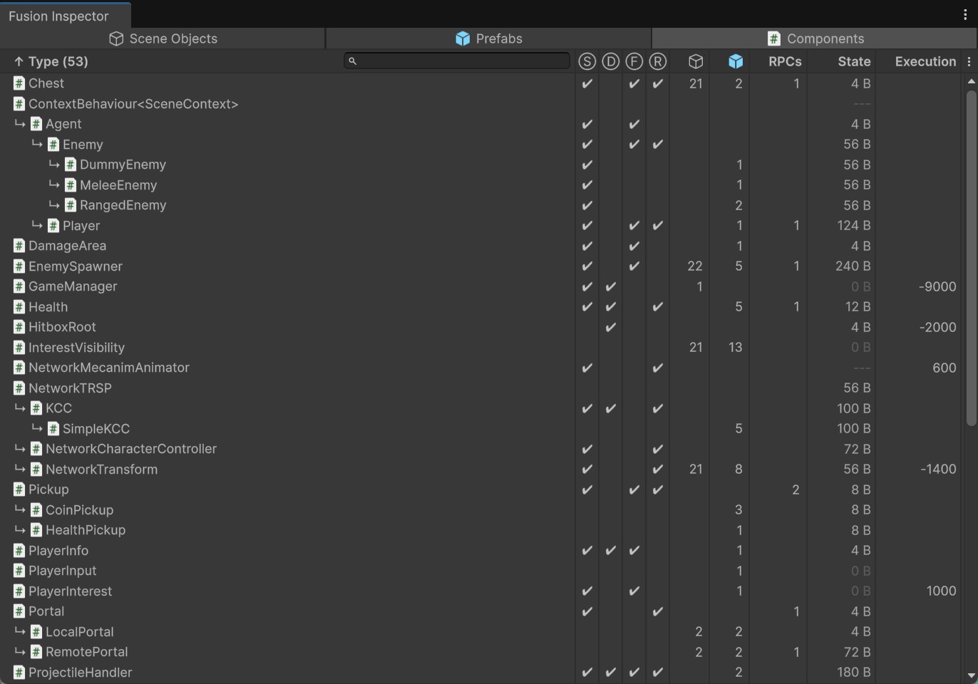Click the script icon next to GameManager

[19, 286]
